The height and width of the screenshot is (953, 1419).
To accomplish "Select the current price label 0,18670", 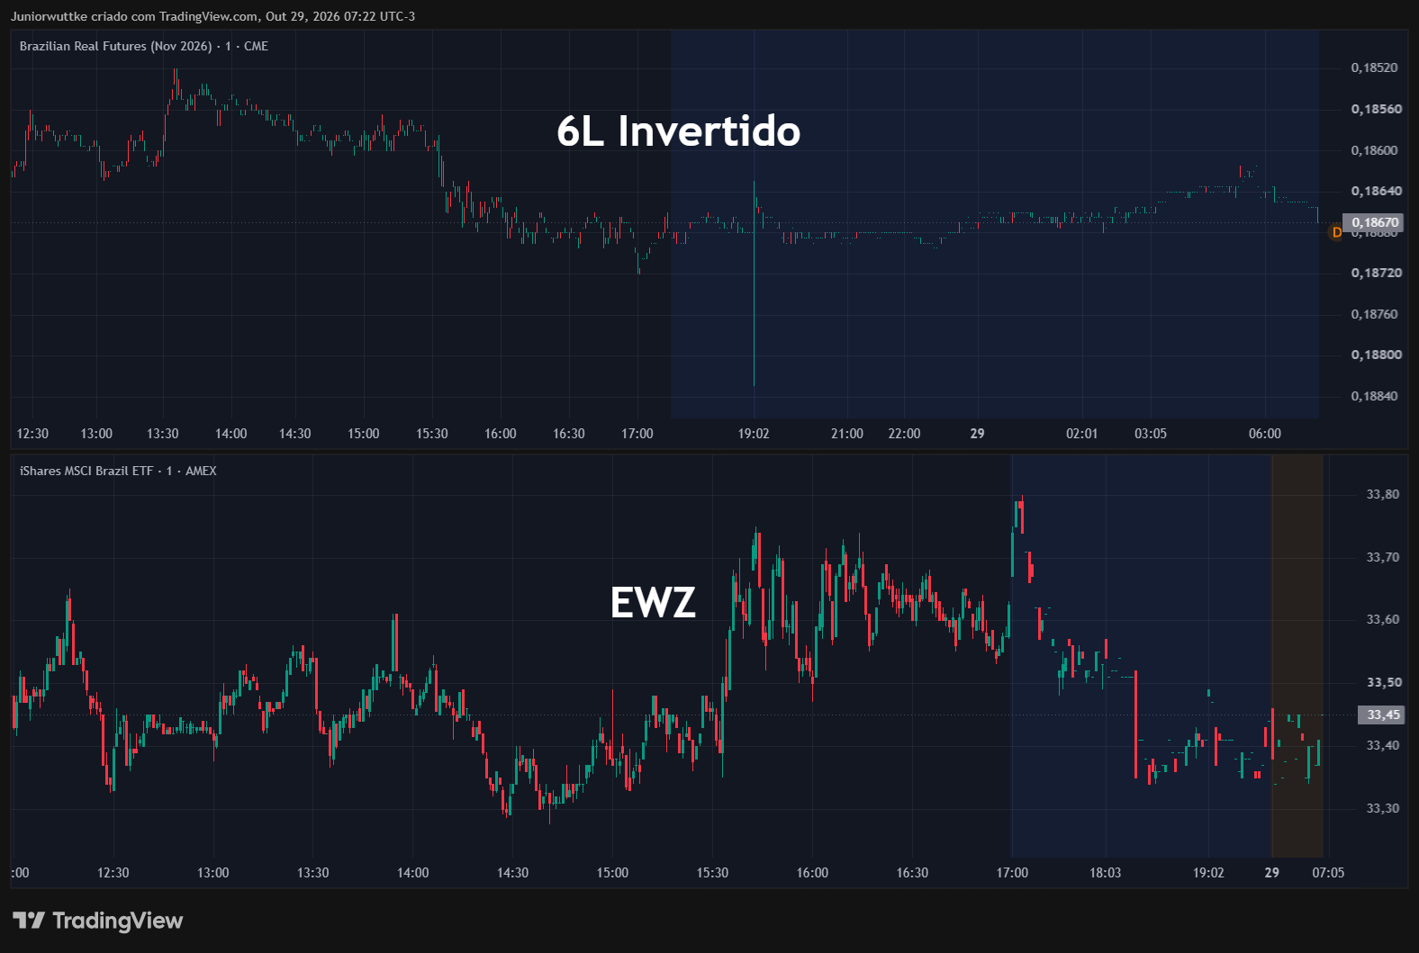I will [1374, 222].
